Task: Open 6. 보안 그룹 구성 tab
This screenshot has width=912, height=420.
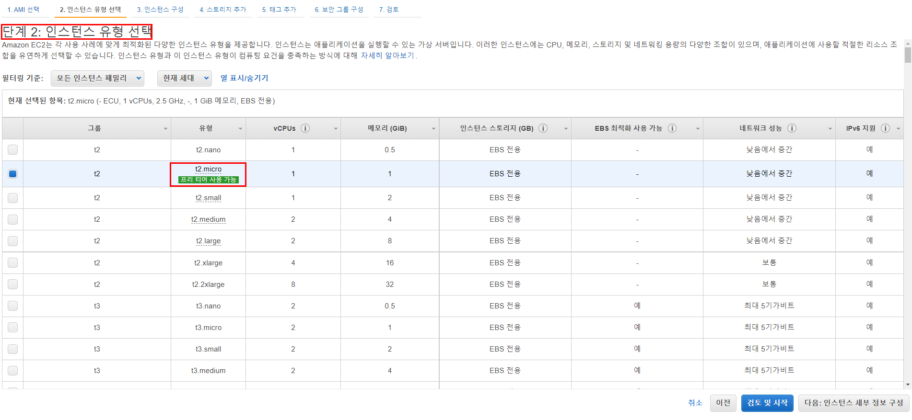Action: [x=339, y=10]
